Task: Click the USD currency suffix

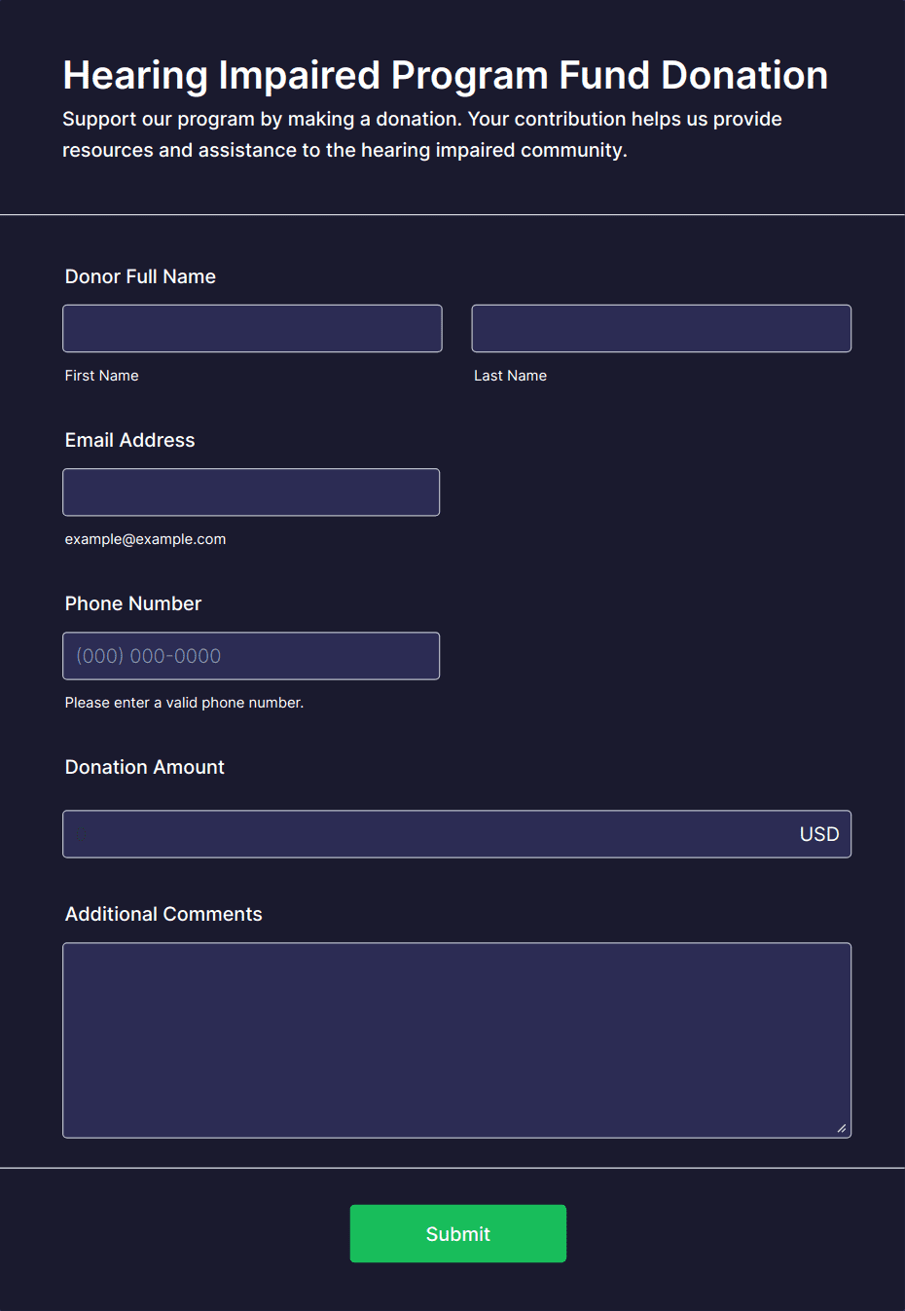Action: pyautogui.click(x=818, y=834)
